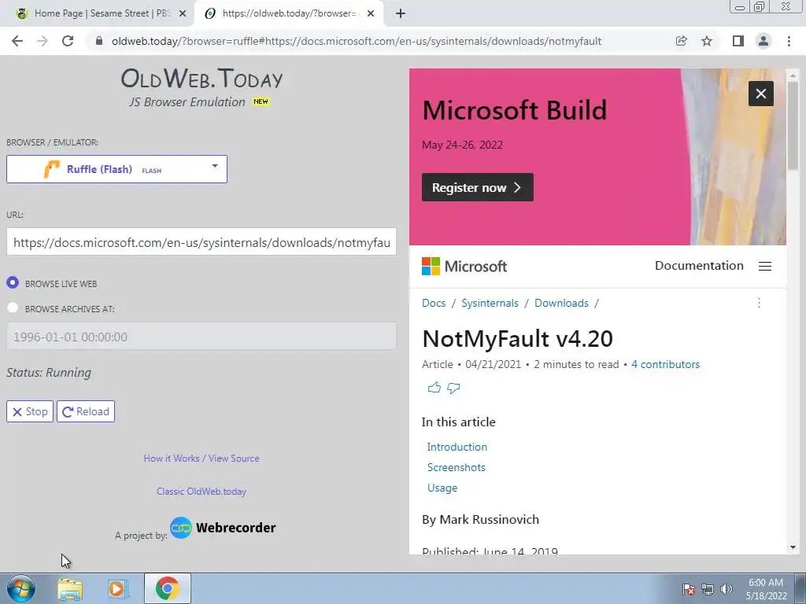Close the oldweb.today tab

click(x=371, y=14)
